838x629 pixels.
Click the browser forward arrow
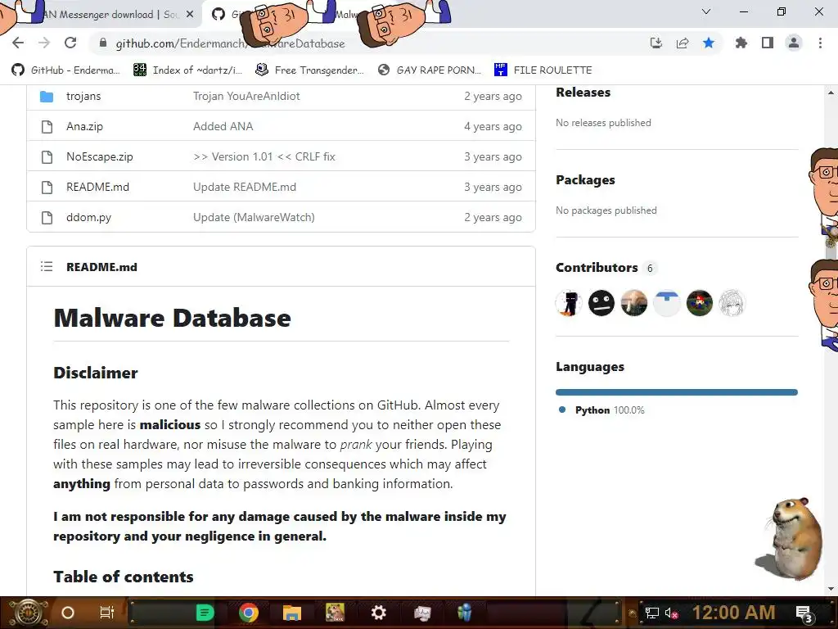[x=44, y=43]
